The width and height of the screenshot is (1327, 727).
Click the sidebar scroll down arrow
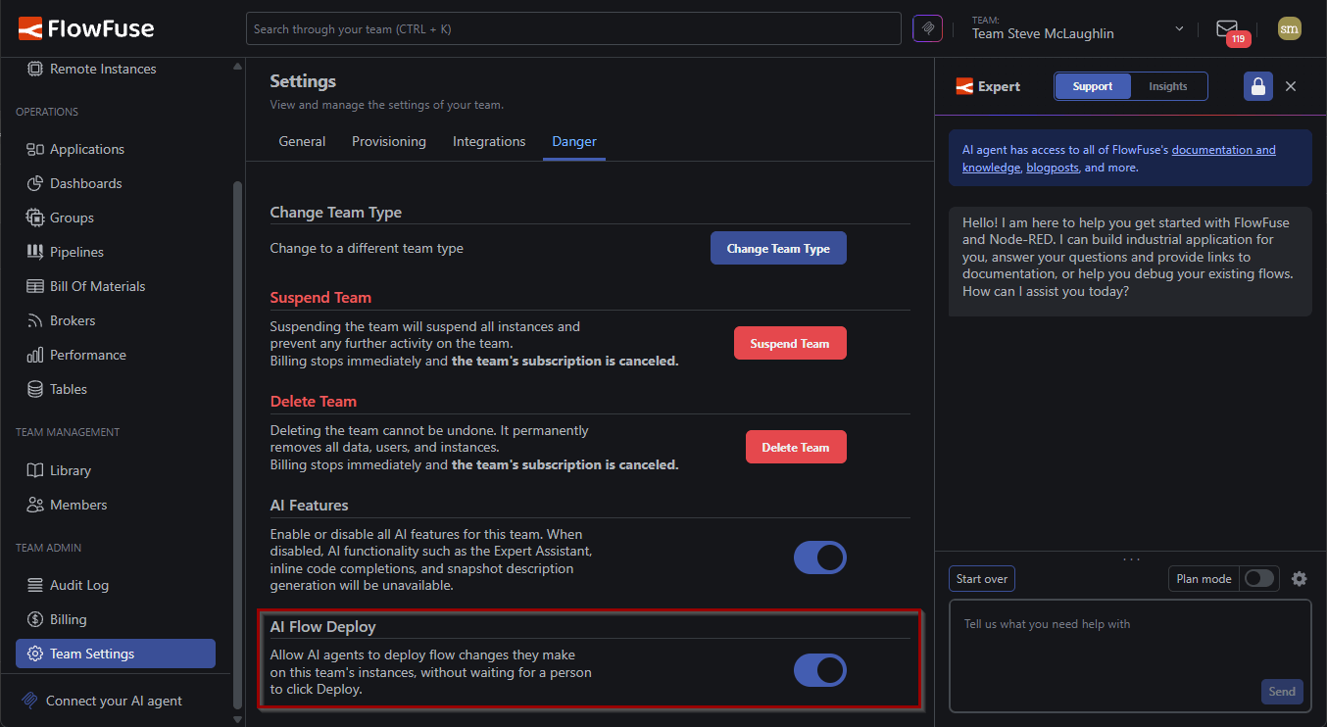[x=237, y=719]
